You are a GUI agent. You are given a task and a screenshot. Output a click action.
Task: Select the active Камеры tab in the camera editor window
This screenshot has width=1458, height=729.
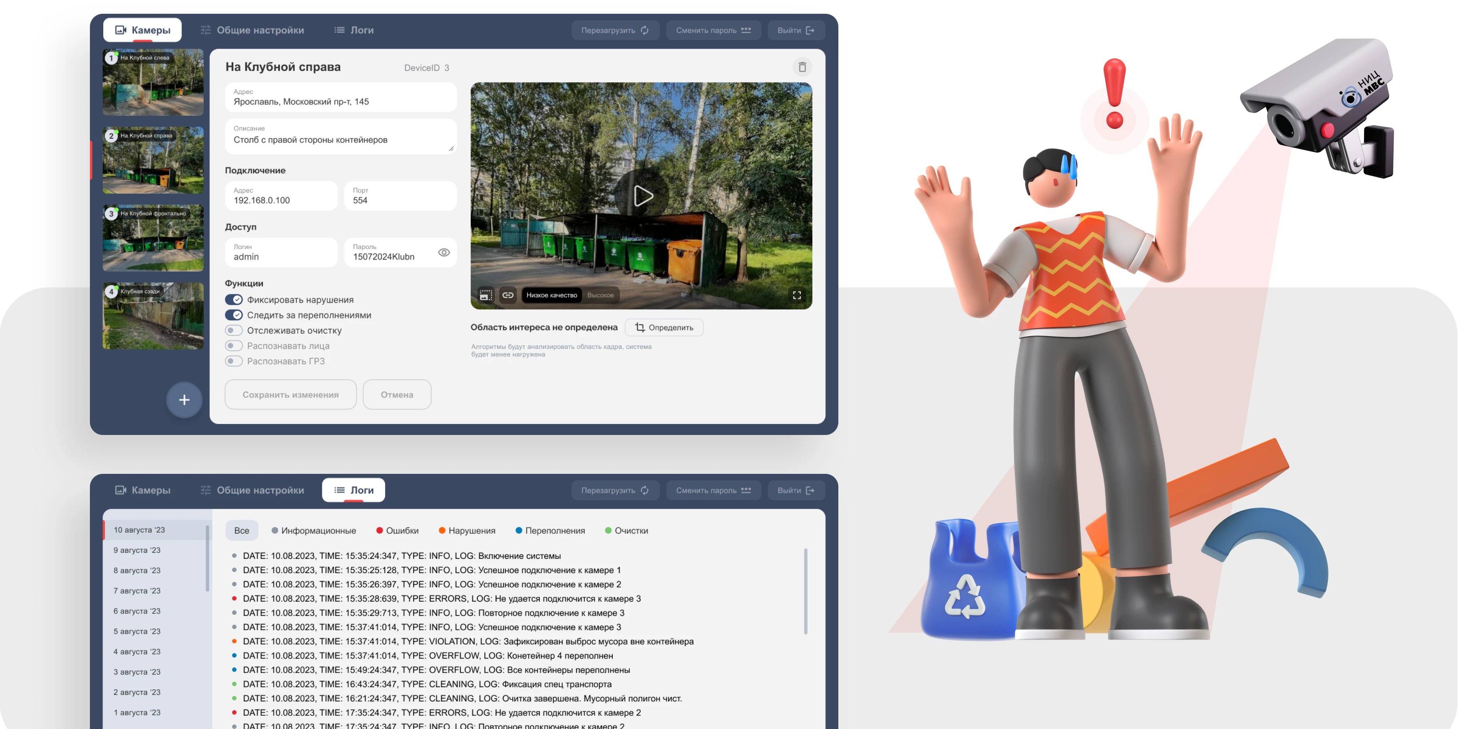(x=142, y=30)
